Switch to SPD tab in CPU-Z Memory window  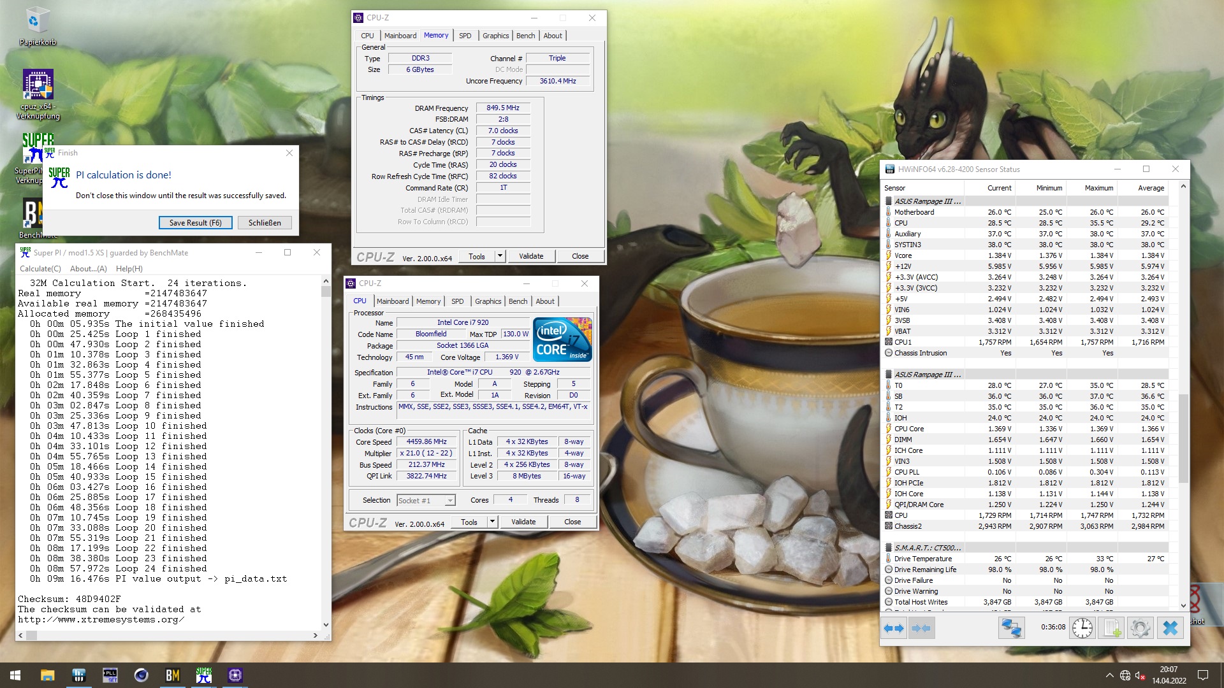click(465, 36)
